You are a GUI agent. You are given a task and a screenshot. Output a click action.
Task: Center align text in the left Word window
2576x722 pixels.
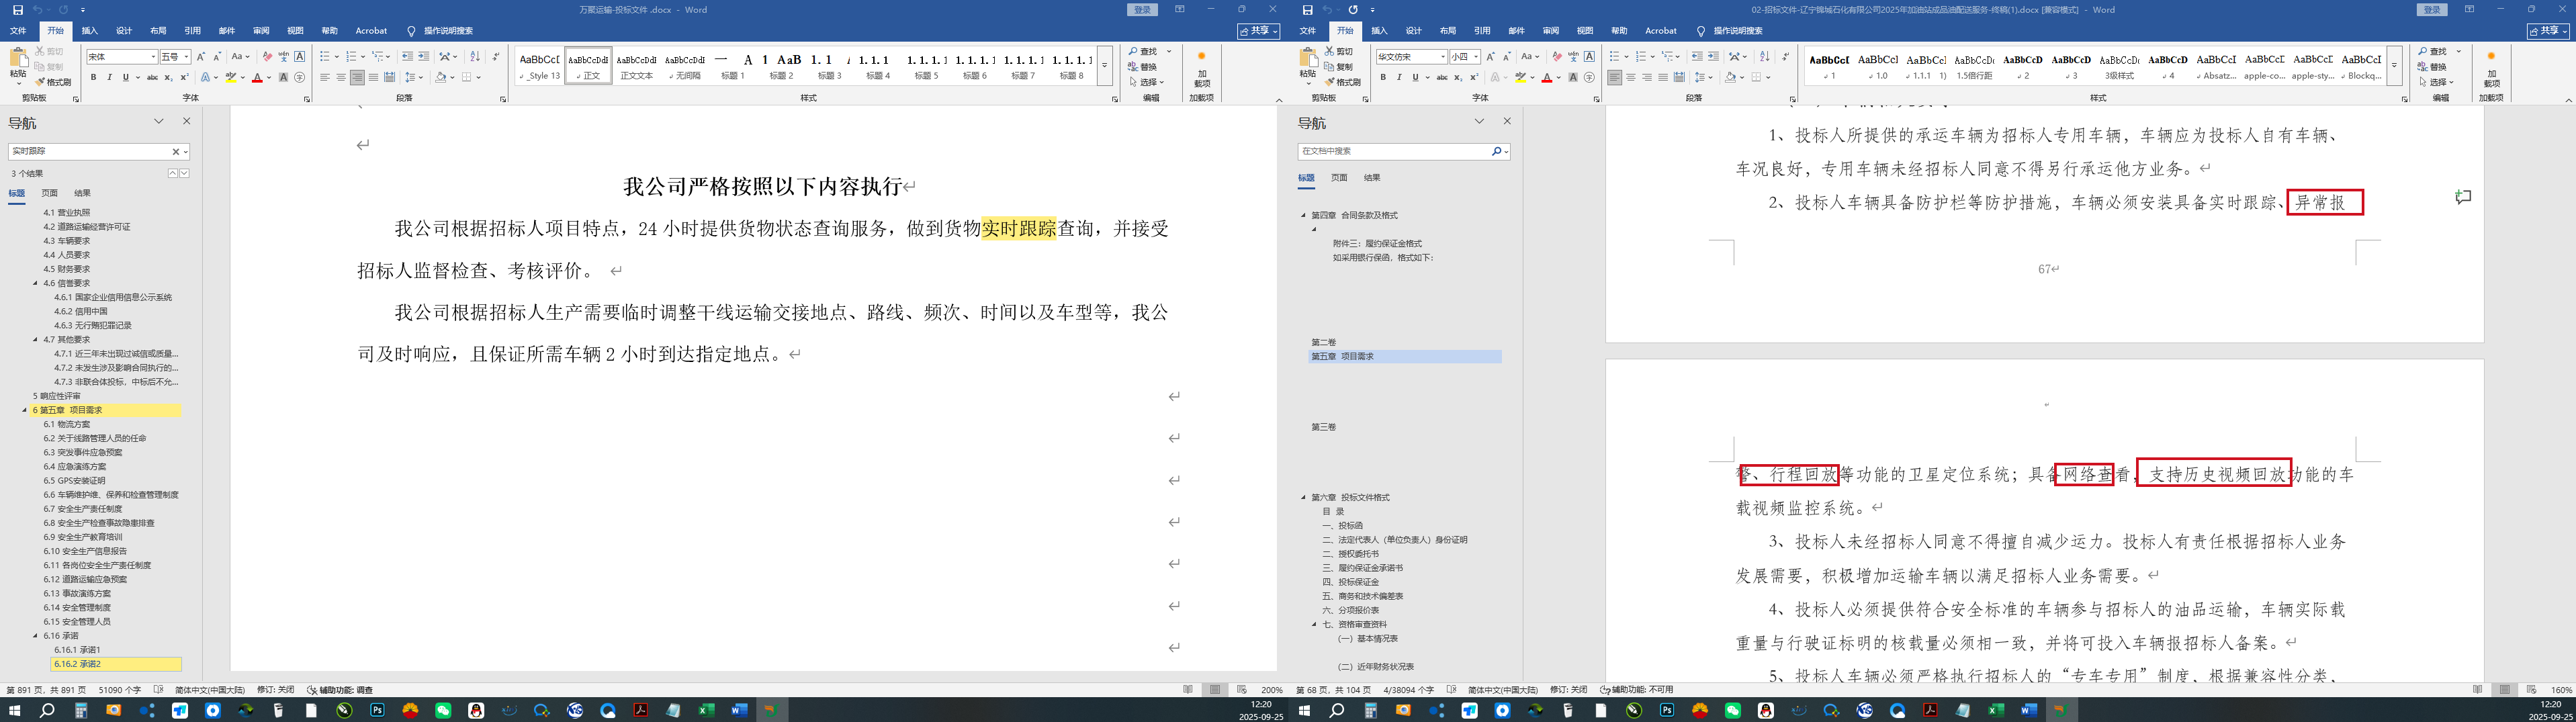[x=341, y=77]
